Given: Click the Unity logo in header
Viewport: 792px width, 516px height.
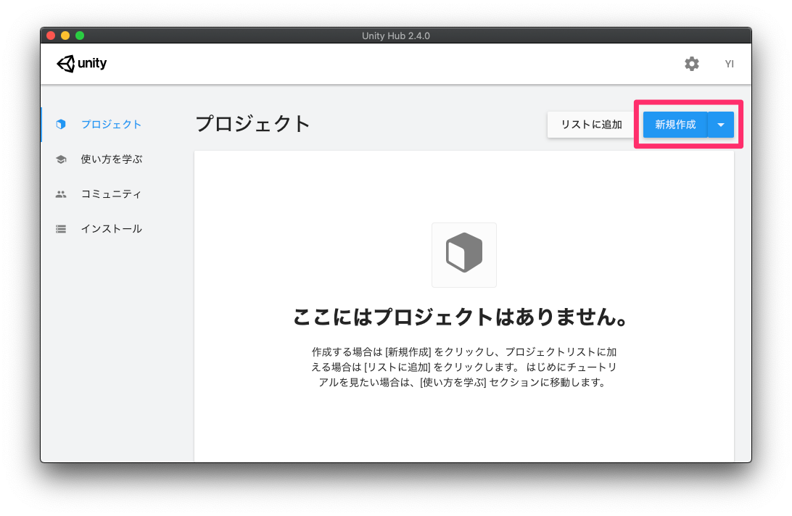Looking at the screenshot, I should (81, 64).
